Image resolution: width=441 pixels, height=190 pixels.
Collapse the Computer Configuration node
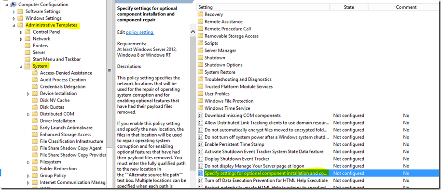(x=7, y=5)
